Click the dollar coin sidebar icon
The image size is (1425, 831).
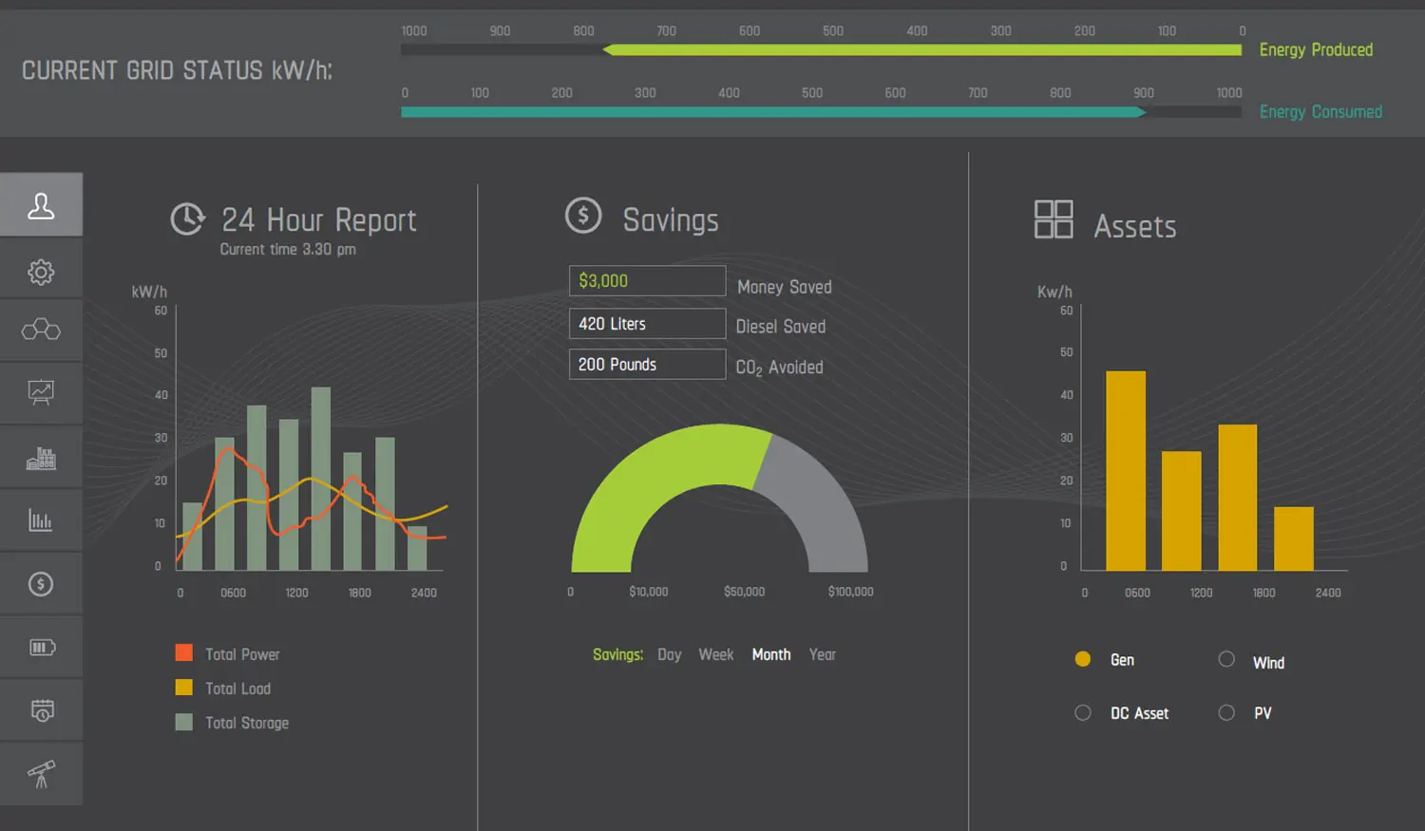[41, 584]
